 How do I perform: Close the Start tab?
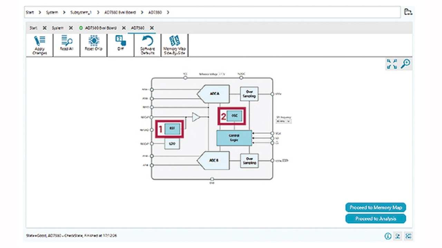44,28
